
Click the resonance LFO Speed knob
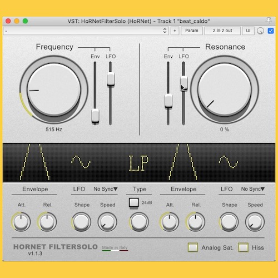coord(255,222)
